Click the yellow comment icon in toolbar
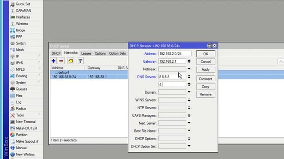 [71, 61]
